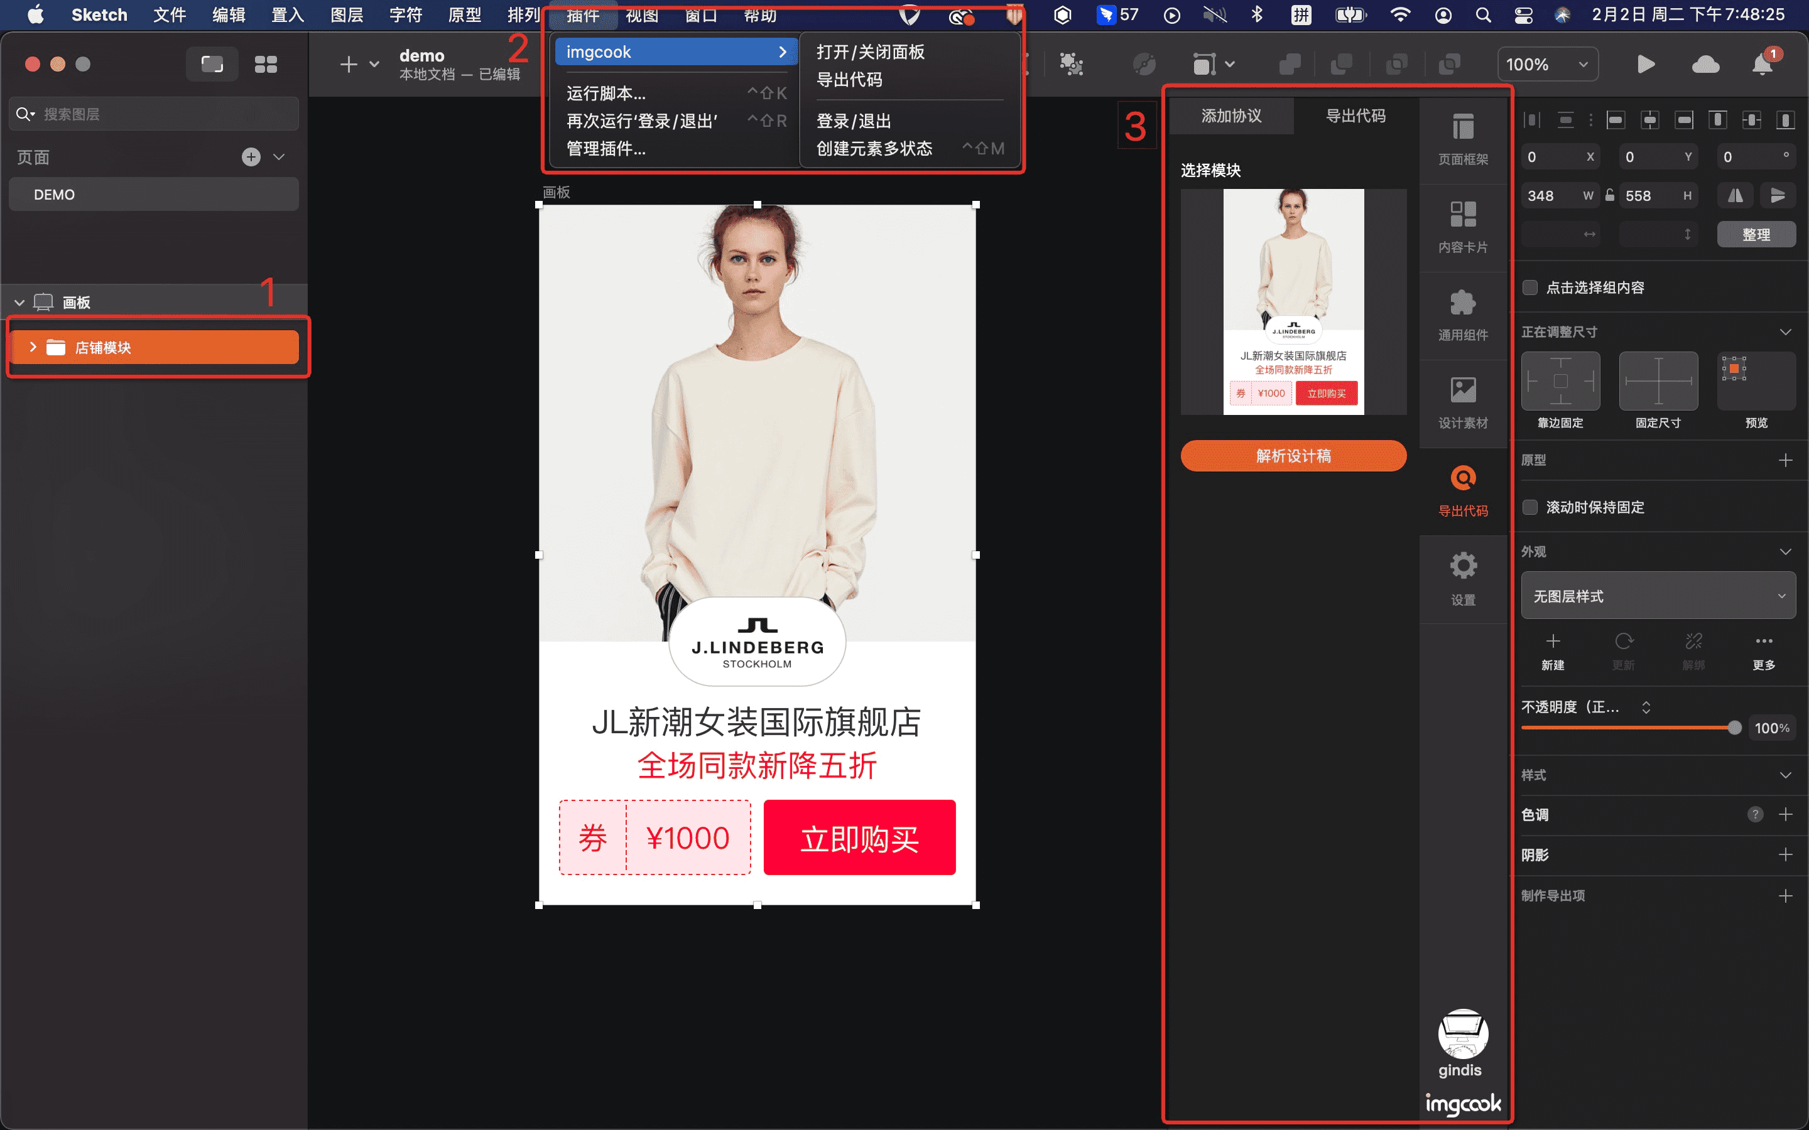Open the blend mode 不透明度 stepper

[1646, 707]
